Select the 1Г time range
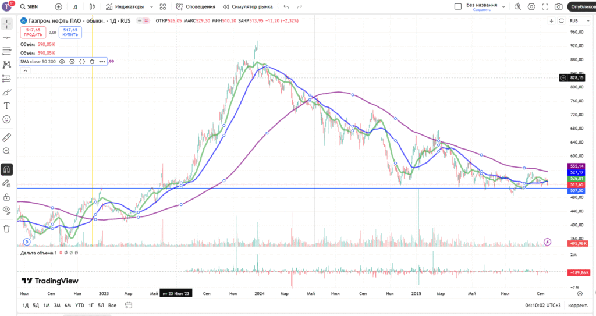The image size is (596, 316). pyautogui.click(x=91, y=306)
